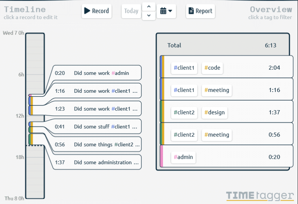Select #client1 tag in the meeting row
Viewport: 298px width, 204px height.
[x=184, y=90]
